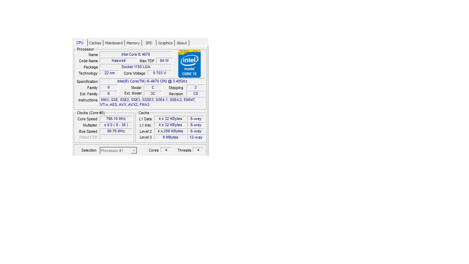Image resolution: width=469 pixels, height=264 pixels.
Task: Click the Threads count value 4
Action: pos(198,150)
